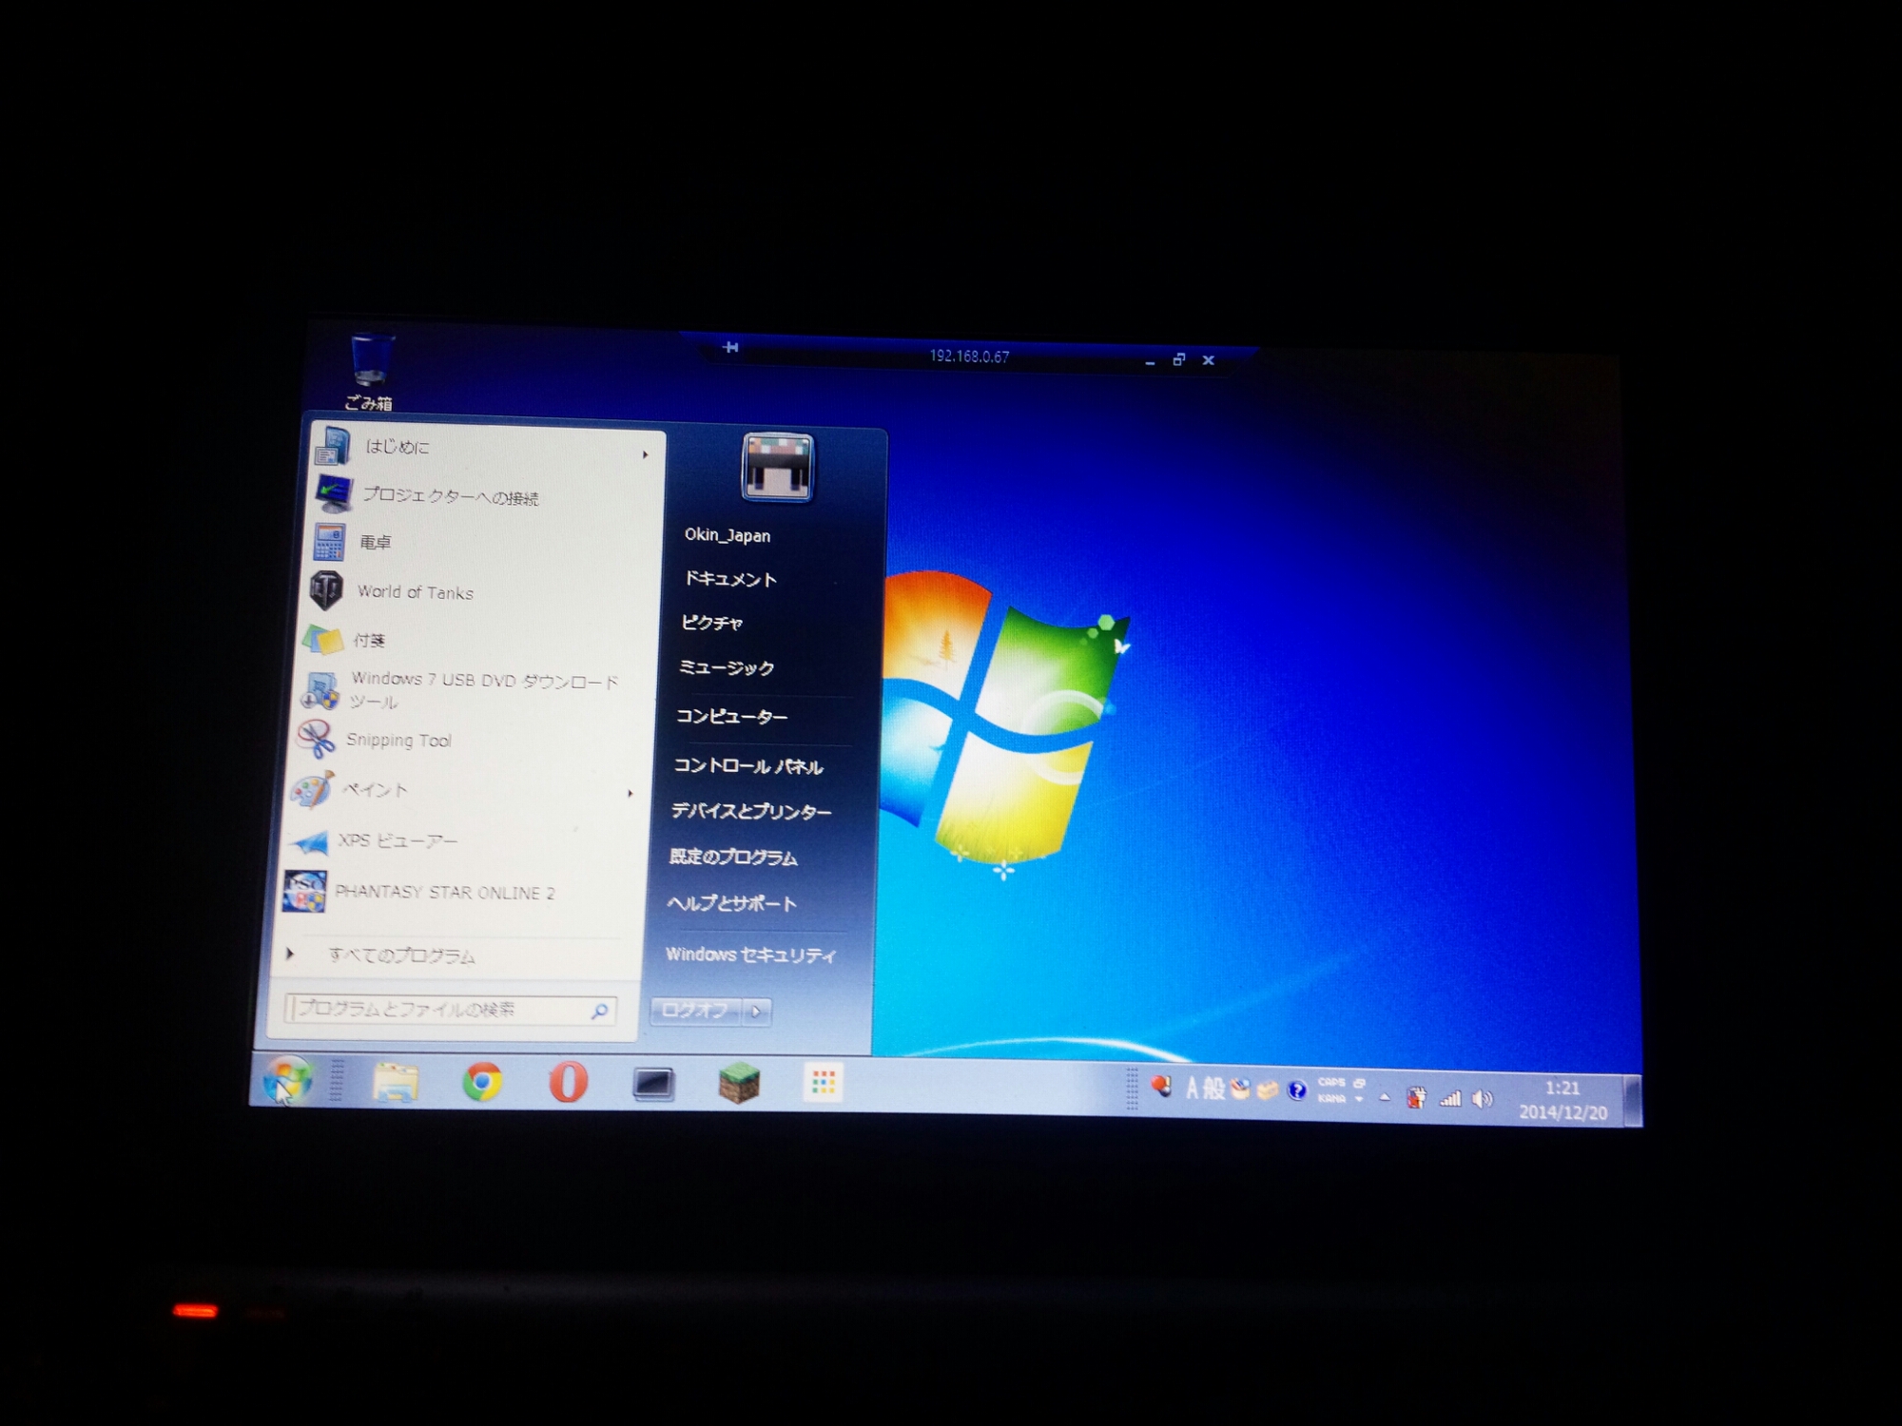Click the user account picture
Screen dimensions: 1902x1426
pos(777,467)
